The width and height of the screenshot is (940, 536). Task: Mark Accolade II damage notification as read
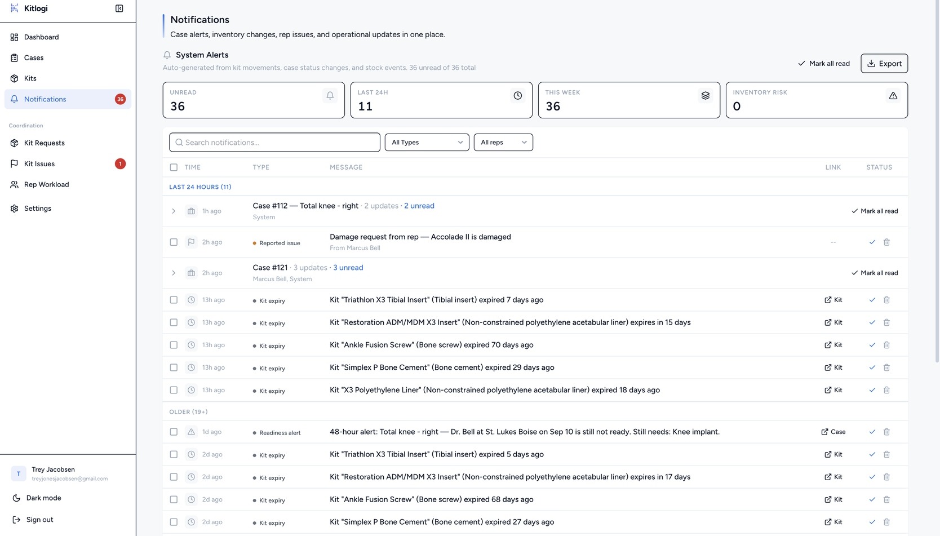click(x=872, y=242)
